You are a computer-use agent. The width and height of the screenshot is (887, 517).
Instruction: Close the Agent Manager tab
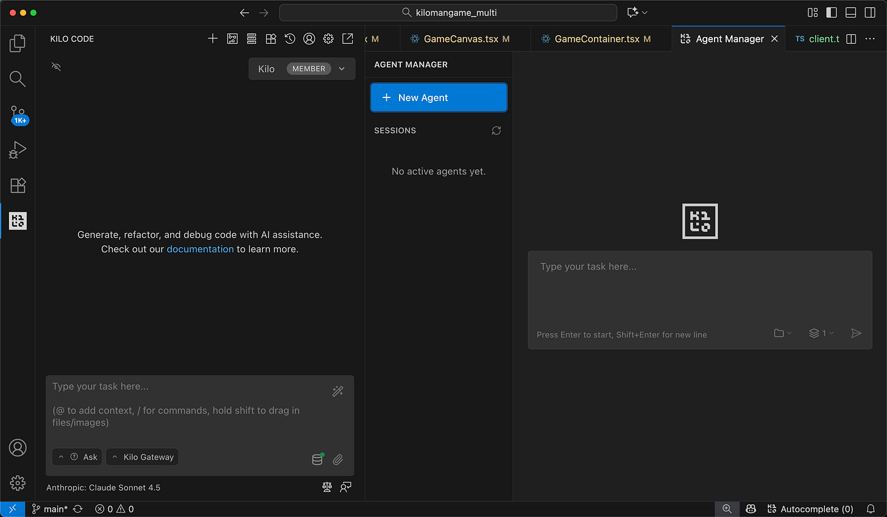[774, 38]
